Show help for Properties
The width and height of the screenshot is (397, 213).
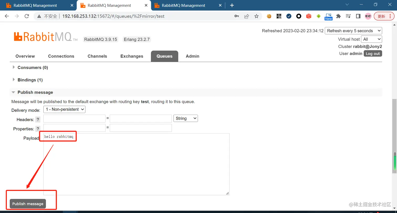pos(38,129)
